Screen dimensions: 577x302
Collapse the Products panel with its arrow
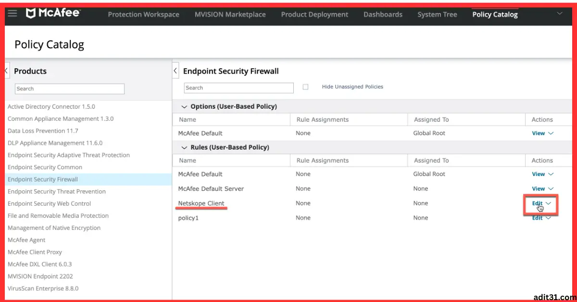tap(6, 71)
